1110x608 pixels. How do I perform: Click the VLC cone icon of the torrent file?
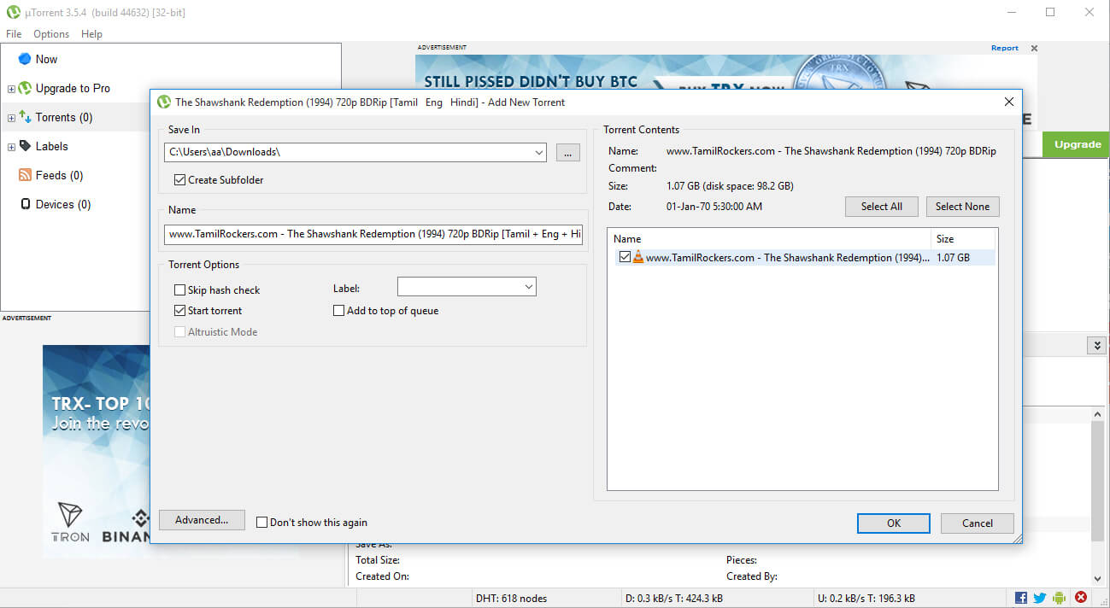[638, 257]
